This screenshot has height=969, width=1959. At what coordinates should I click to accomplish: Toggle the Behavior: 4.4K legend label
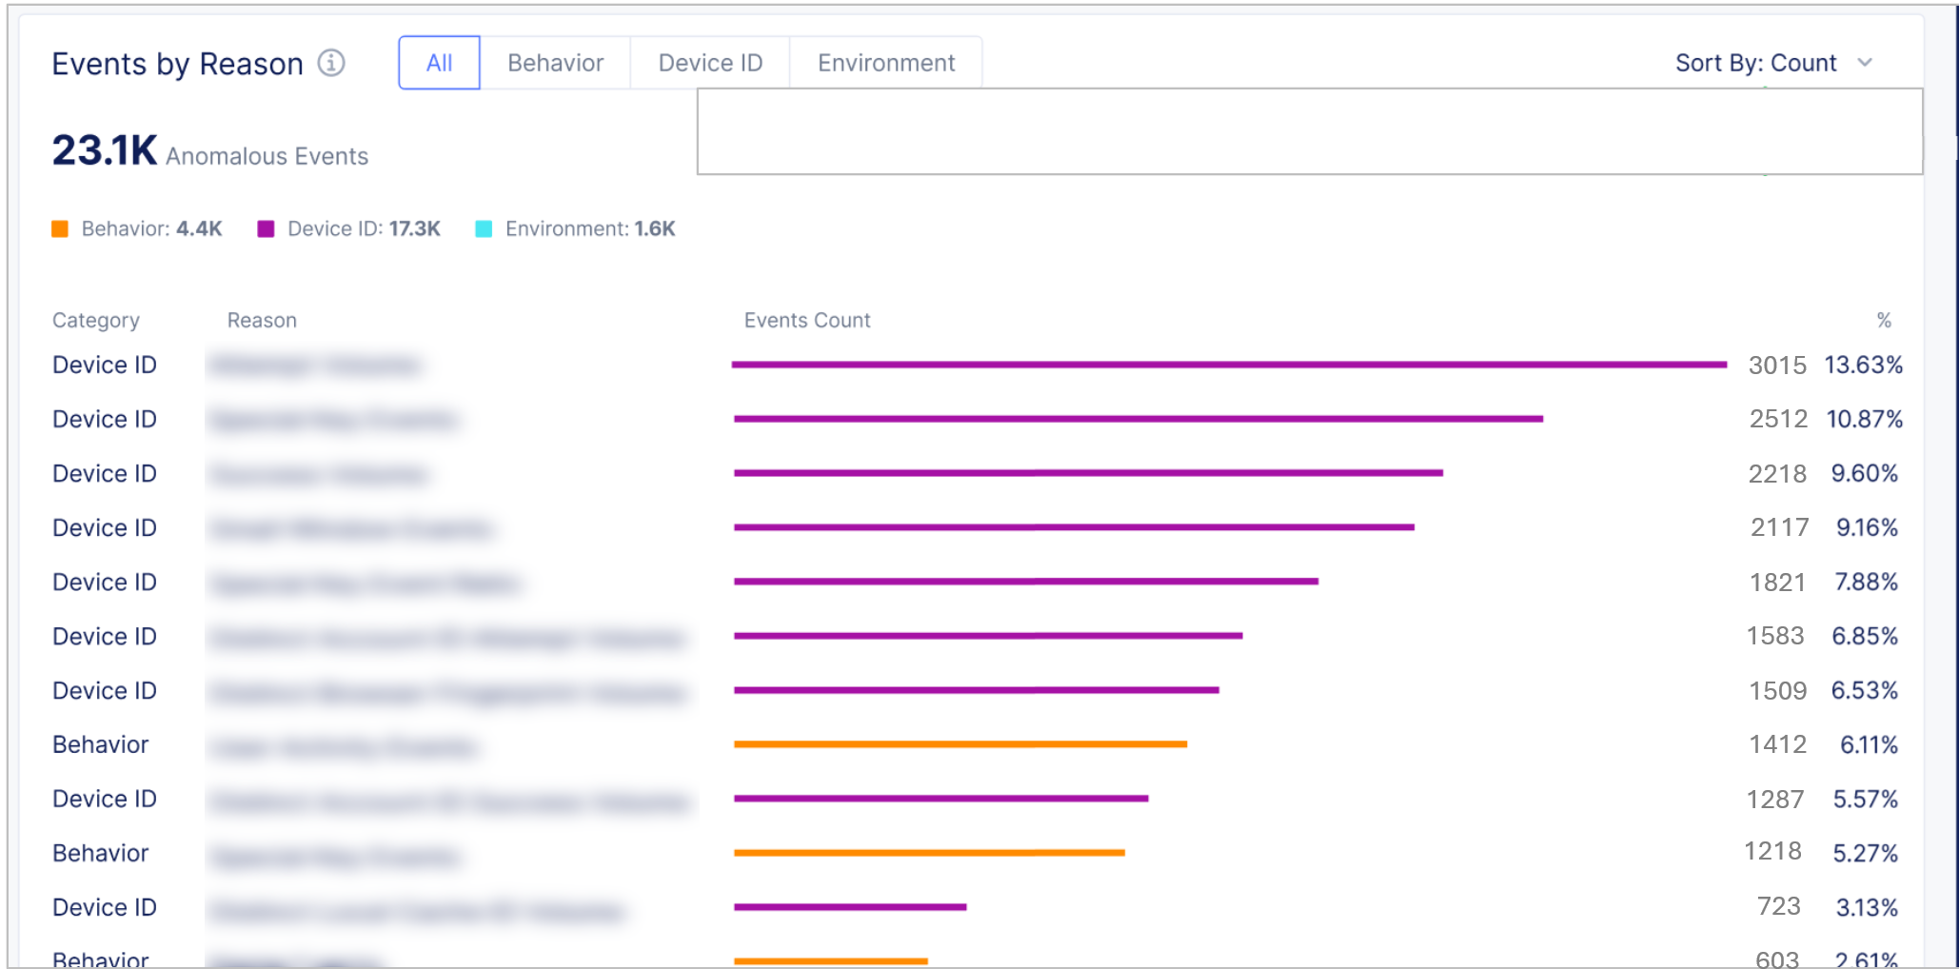pyautogui.click(x=151, y=228)
